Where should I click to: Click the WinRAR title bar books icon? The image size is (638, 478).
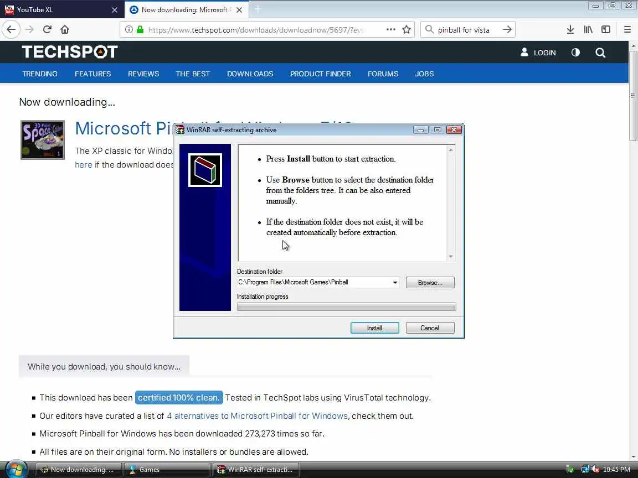[x=180, y=130]
